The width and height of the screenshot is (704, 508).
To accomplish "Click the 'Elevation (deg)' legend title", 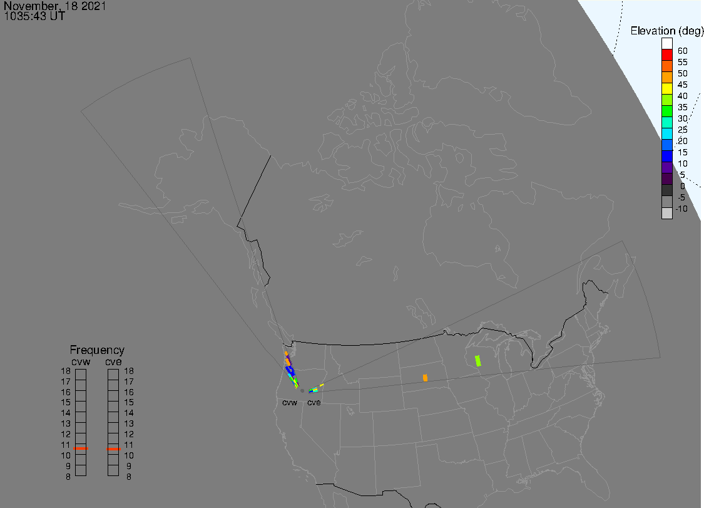I will point(666,31).
